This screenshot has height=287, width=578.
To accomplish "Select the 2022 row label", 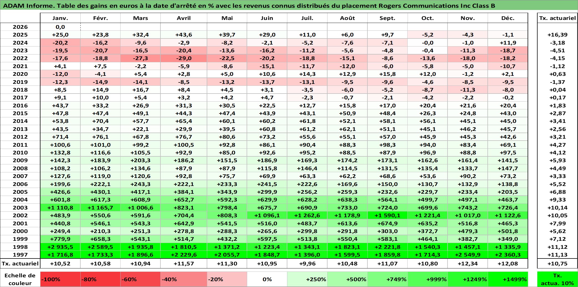I will (20, 58).
